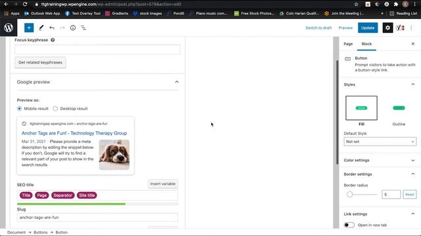Open the Reading List
This screenshot has height=236, width=421.
pyautogui.click(x=403, y=13)
